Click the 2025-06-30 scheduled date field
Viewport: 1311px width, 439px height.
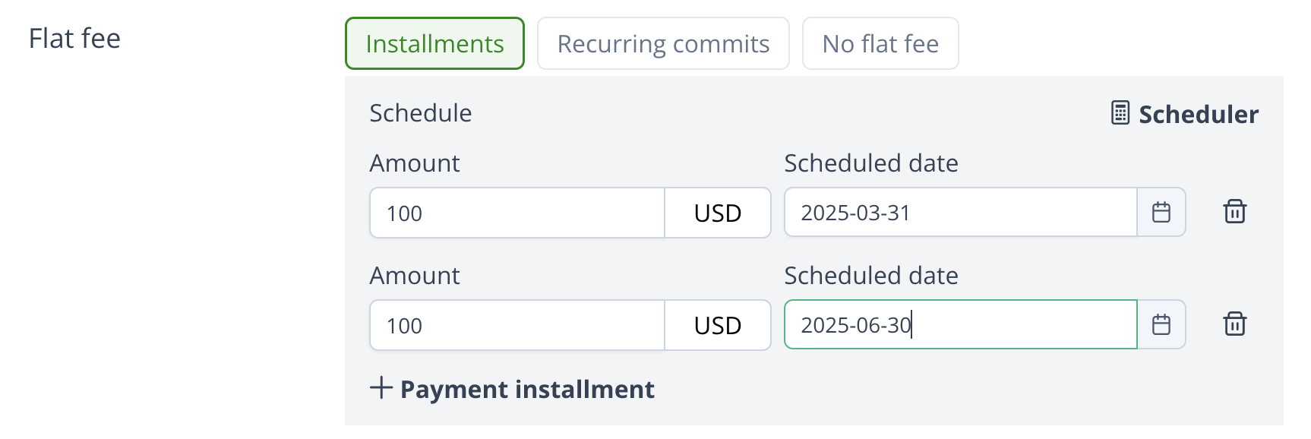click(x=960, y=325)
